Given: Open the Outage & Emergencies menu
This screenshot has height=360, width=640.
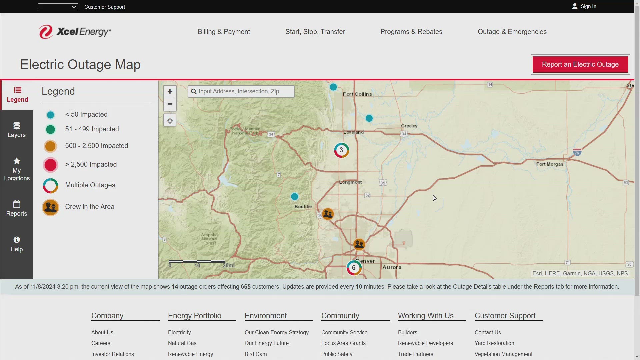Looking at the screenshot, I should point(512,32).
